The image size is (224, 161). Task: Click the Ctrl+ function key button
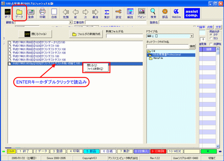[x=11, y=151]
